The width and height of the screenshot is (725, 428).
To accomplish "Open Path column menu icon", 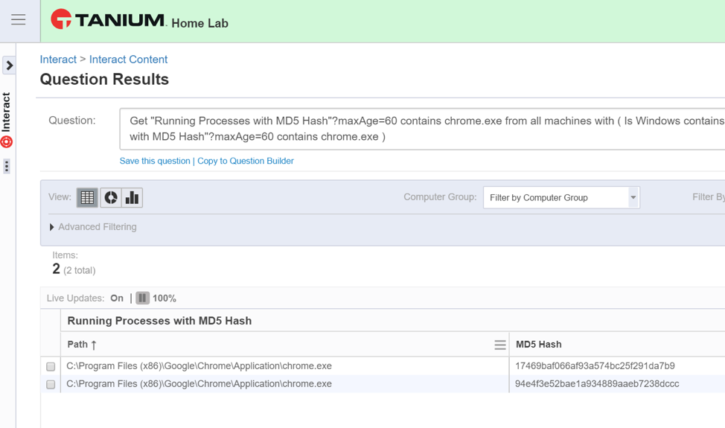I will pos(499,345).
